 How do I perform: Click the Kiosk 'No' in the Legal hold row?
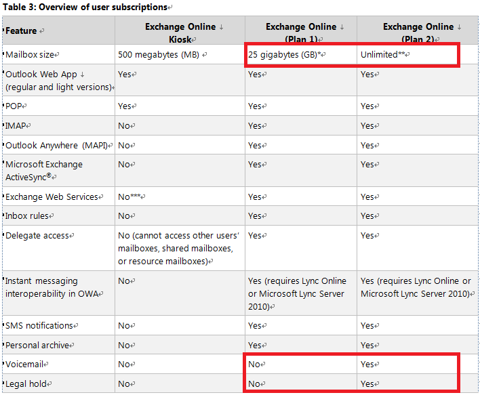pos(124,384)
